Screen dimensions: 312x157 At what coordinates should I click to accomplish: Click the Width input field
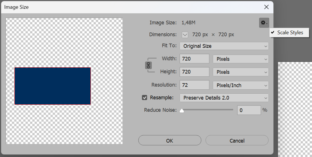click(194, 59)
